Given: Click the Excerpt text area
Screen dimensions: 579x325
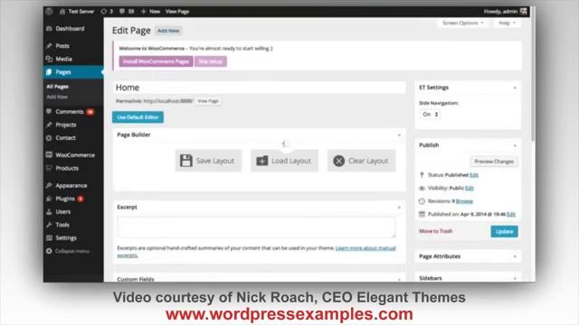Looking at the screenshot, I should (256, 227).
